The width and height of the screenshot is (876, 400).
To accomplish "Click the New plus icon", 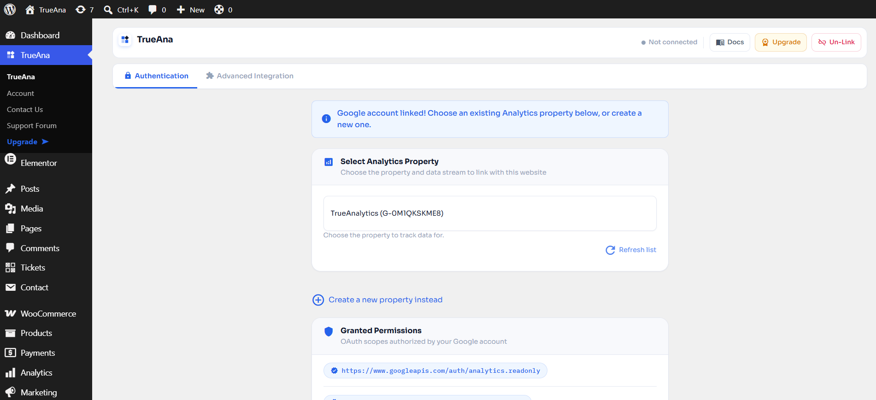I will pyautogui.click(x=181, y=10).
